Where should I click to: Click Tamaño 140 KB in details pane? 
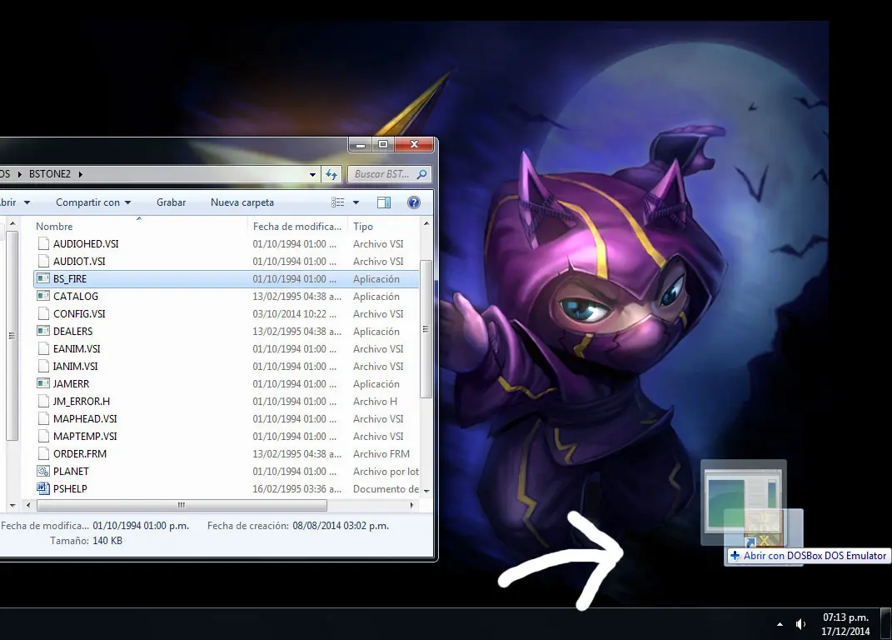(86, 540)
